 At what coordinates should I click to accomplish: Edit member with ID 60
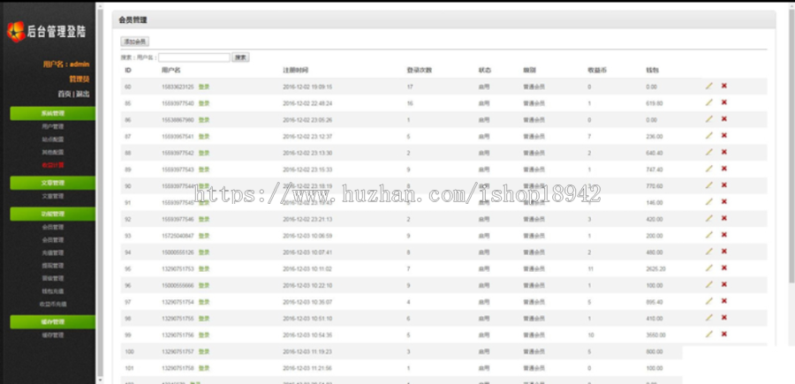click(x=708, y=87)
